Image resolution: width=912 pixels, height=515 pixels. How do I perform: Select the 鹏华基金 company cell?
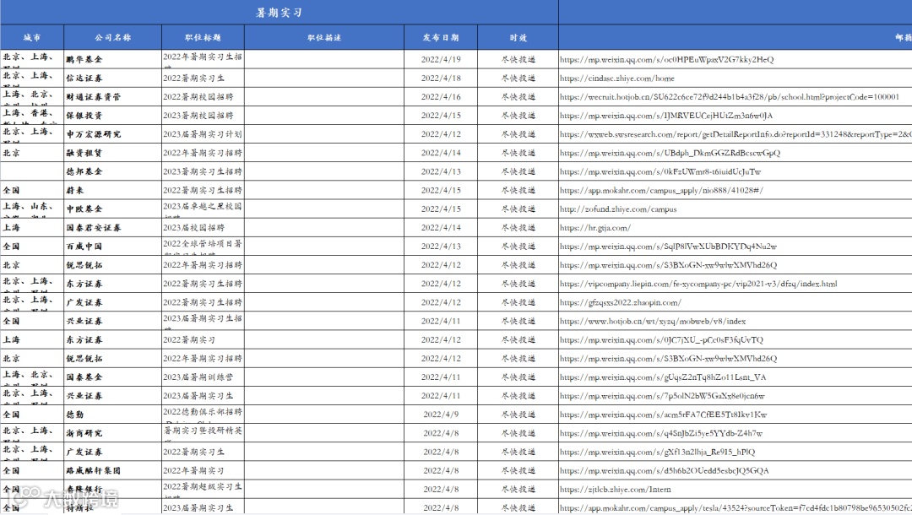coord(113,59)
